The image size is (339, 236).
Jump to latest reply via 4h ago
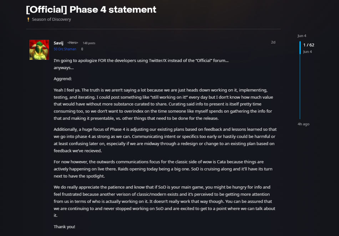click(303, 124)
